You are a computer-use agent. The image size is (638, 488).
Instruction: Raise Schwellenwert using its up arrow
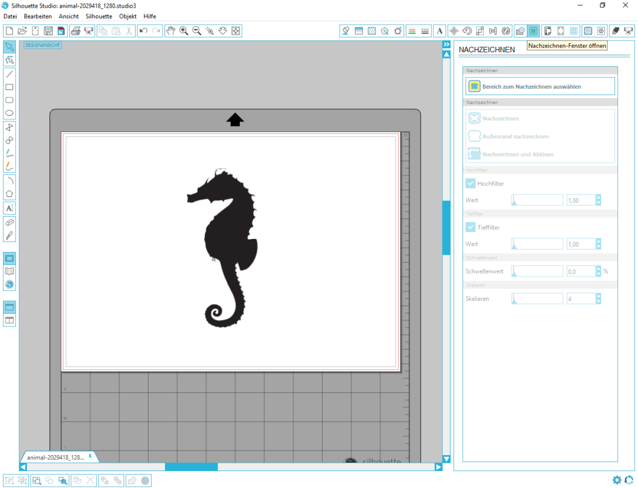pyautogui.click(x=598, y=268)
